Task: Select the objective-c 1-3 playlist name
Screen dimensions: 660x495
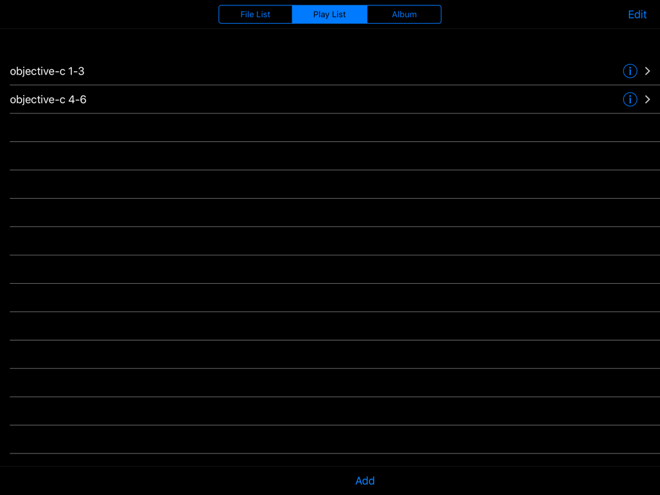Action: point(47,71)
